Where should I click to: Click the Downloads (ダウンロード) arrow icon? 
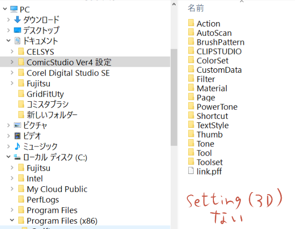pos(18,20)
